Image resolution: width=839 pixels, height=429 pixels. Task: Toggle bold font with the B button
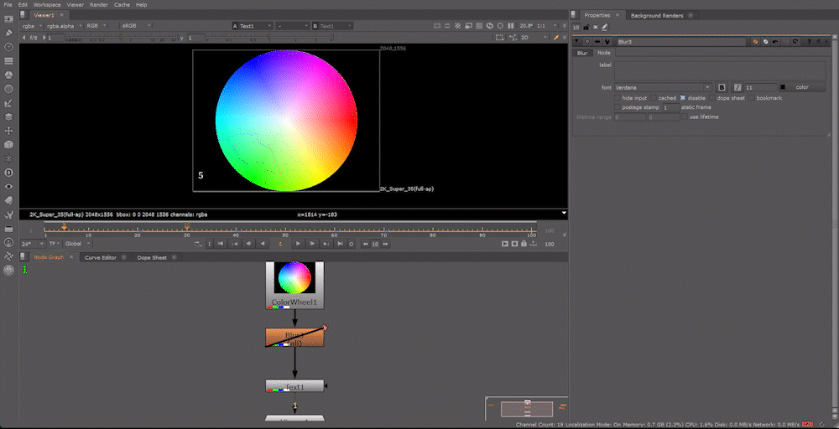(x=722, y=87)
